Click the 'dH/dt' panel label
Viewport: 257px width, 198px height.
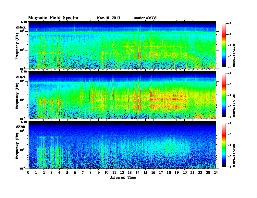[21, 27]
